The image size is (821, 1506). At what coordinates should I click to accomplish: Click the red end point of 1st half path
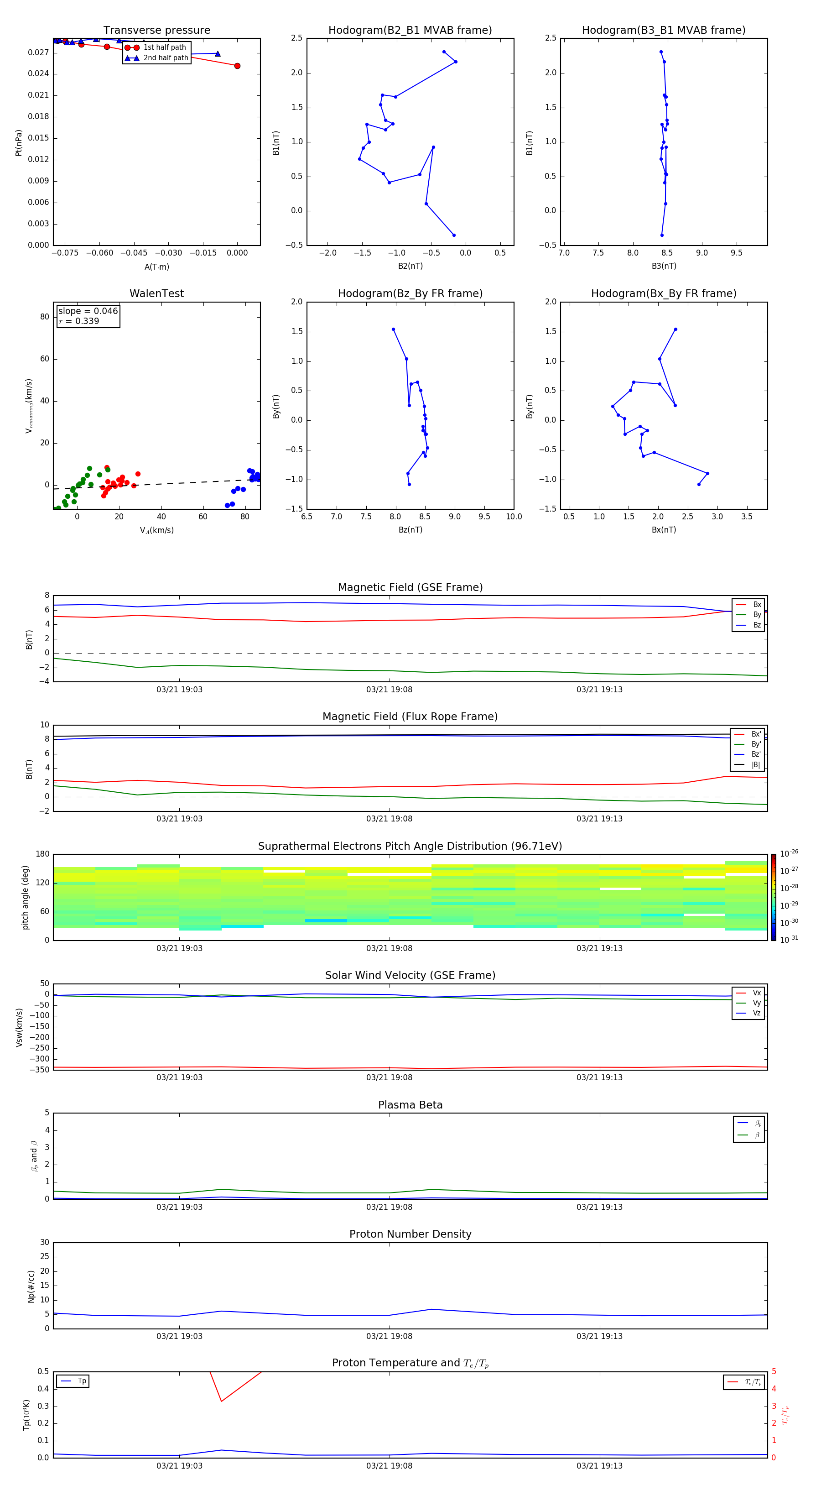pos(237,66)
